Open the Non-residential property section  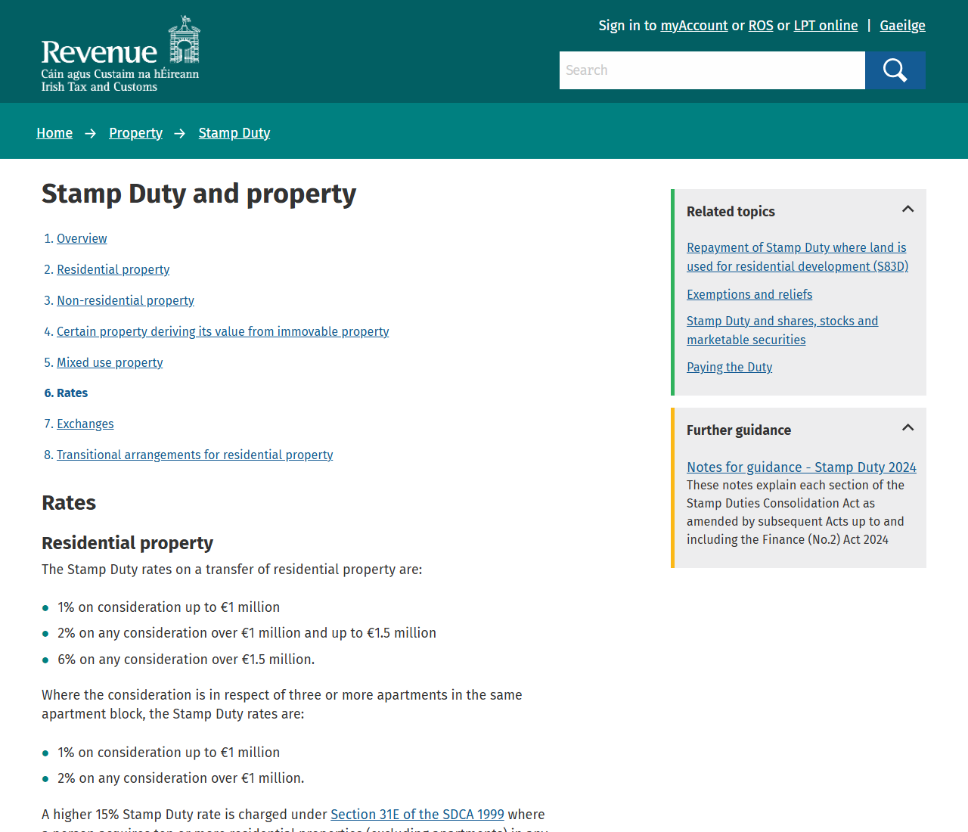(x=126, y=300)
